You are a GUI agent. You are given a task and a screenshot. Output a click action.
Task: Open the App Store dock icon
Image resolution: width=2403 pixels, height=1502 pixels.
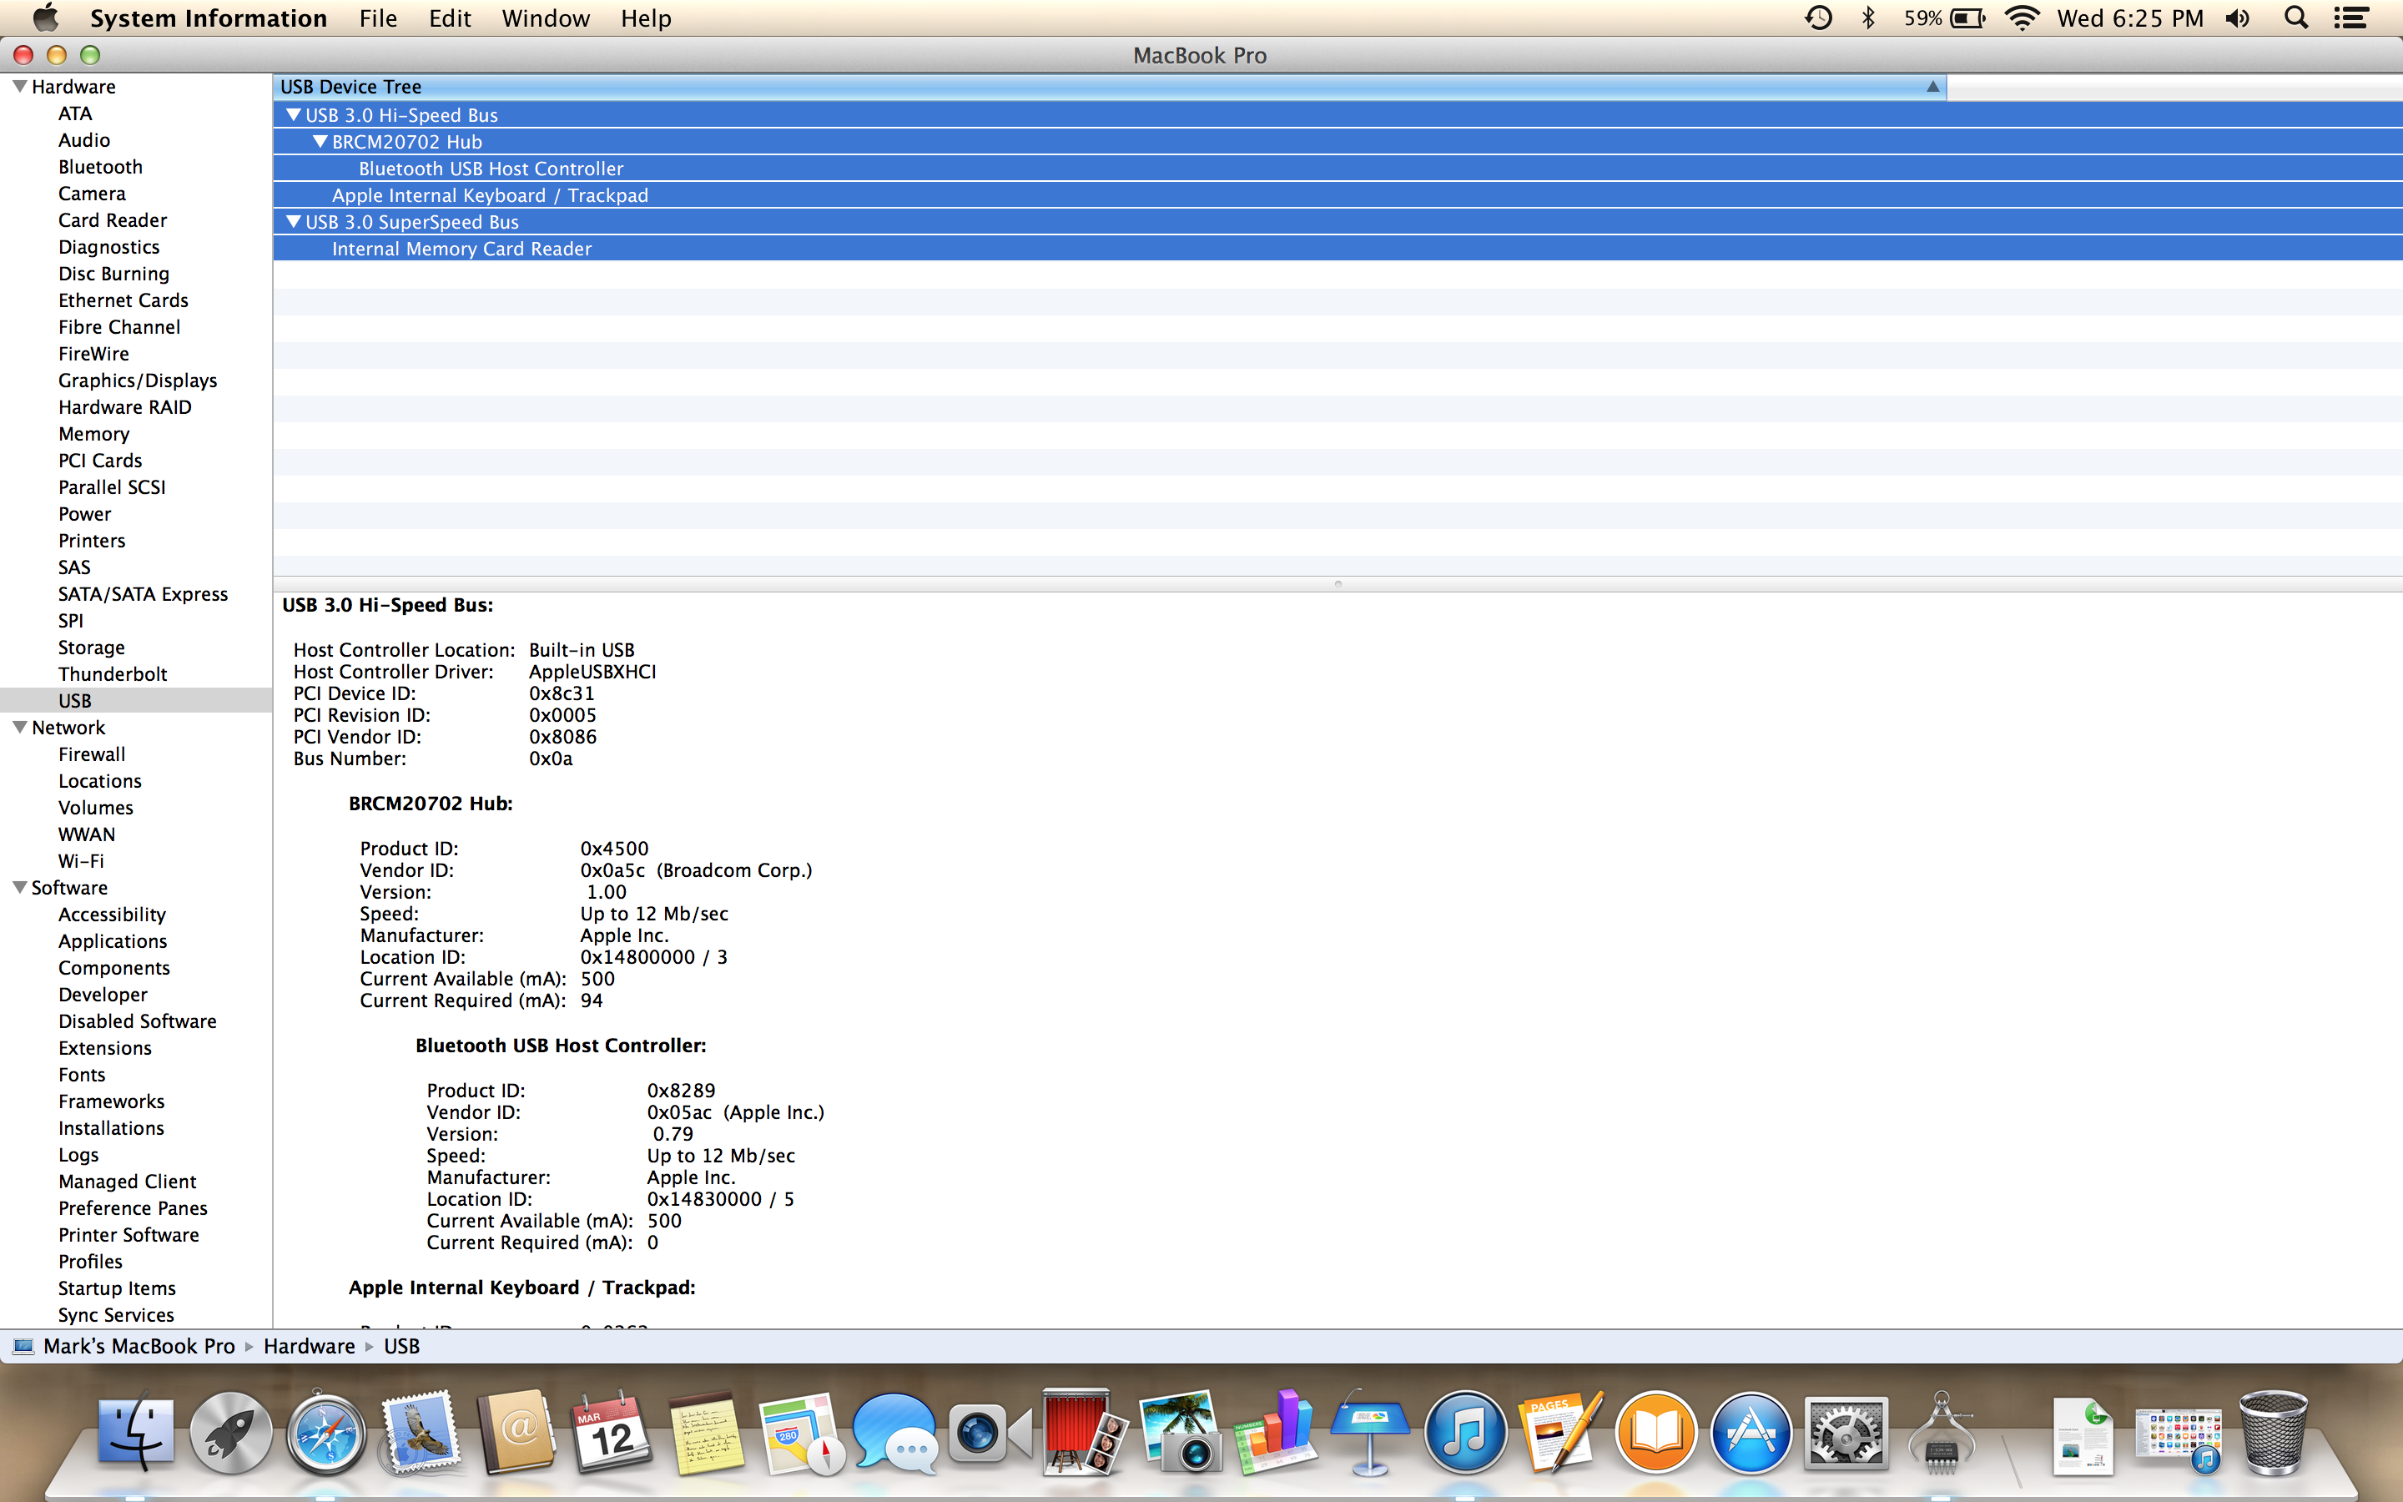1751,1434
